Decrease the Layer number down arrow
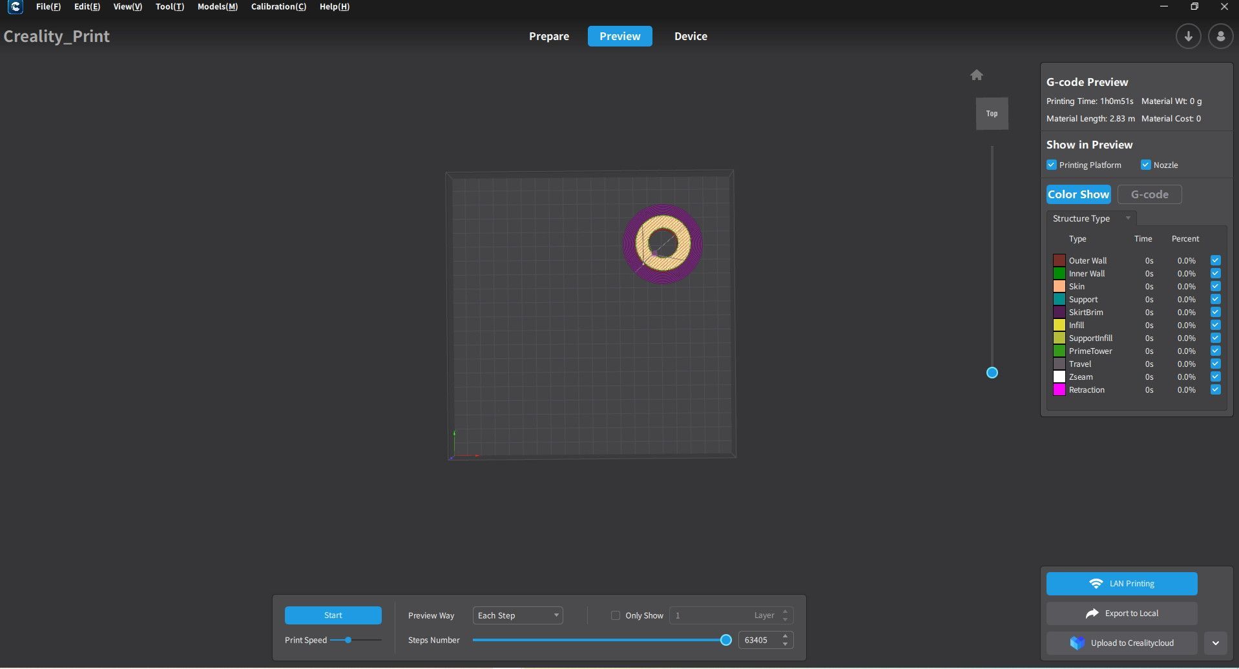1239x669 pixels. tap(785, 619)
